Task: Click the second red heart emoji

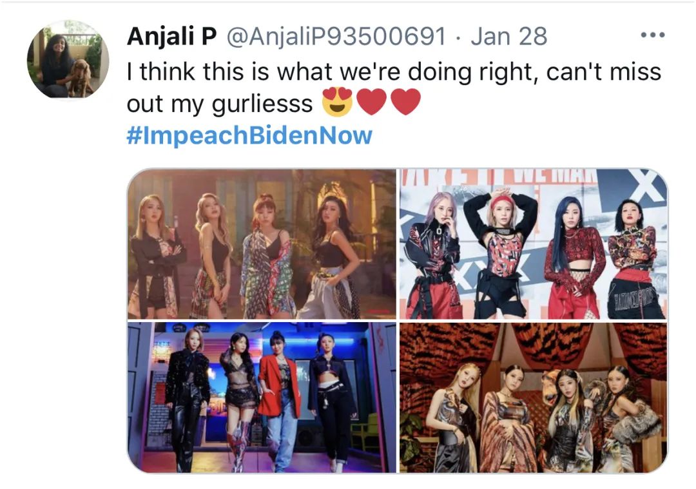Action: (405, 102)
